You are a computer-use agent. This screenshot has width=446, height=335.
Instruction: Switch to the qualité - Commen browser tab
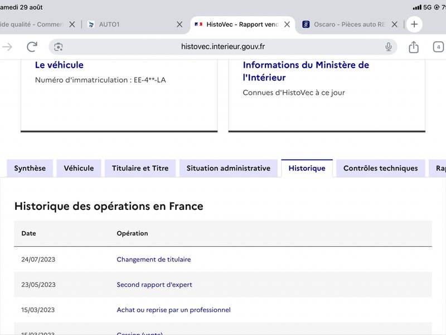(x=38, y=25)
